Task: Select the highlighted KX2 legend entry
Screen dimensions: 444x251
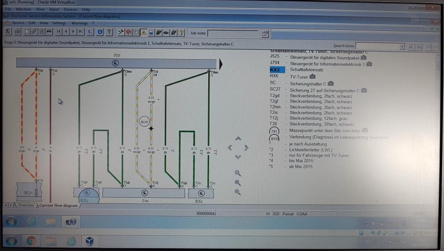Action: coord(277,70)
